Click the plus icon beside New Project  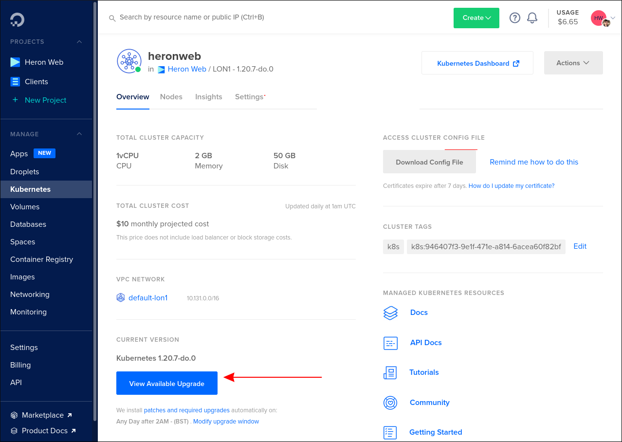(15, 100)
